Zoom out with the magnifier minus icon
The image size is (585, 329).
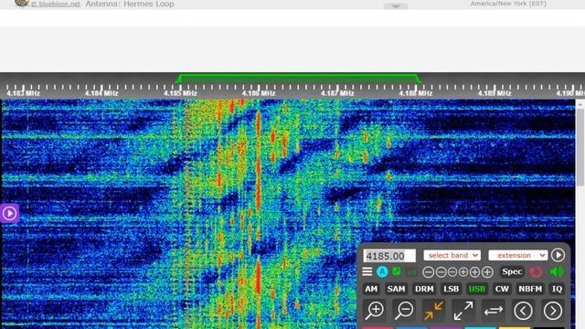click(x=404, y=311)
